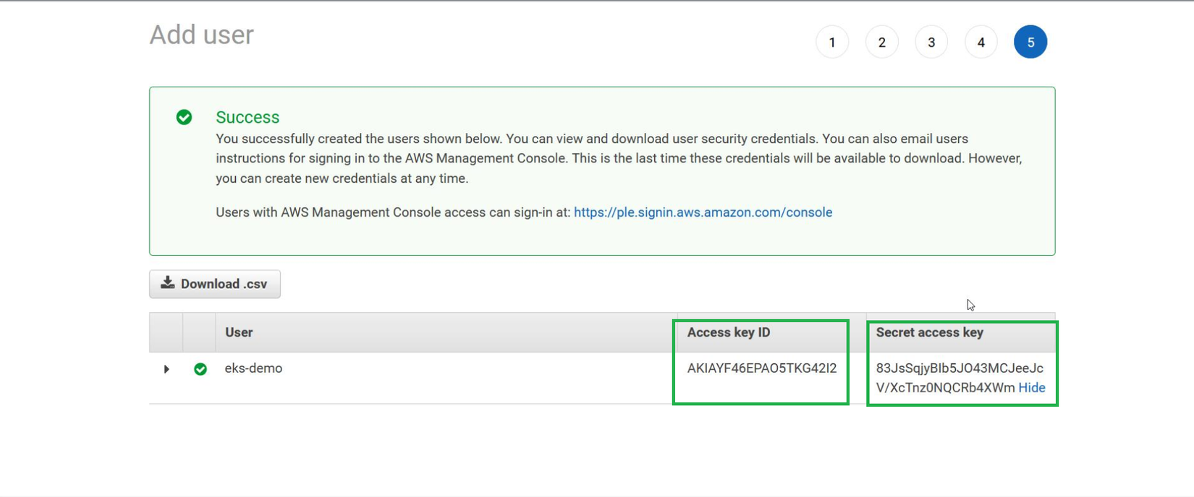The image size is (1194, 497).
Task: Select step 3 circle
Action: [x=931, y=43]
